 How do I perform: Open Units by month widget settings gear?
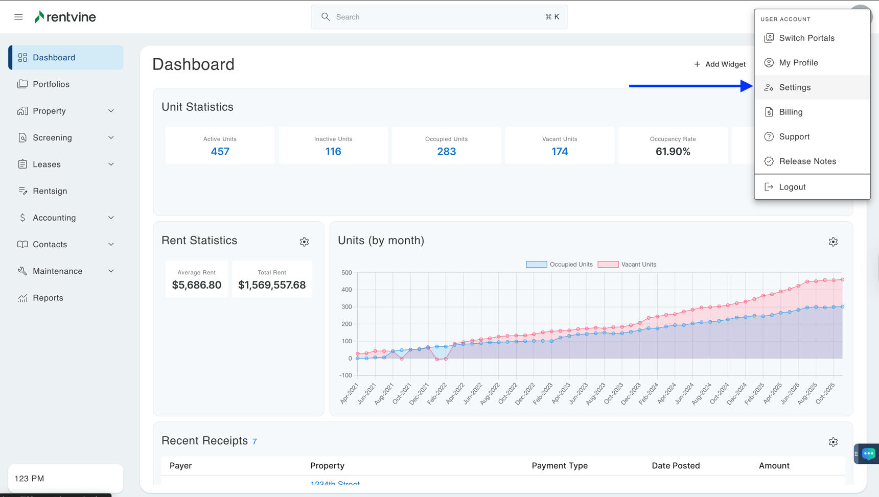(x=833, y=242)
